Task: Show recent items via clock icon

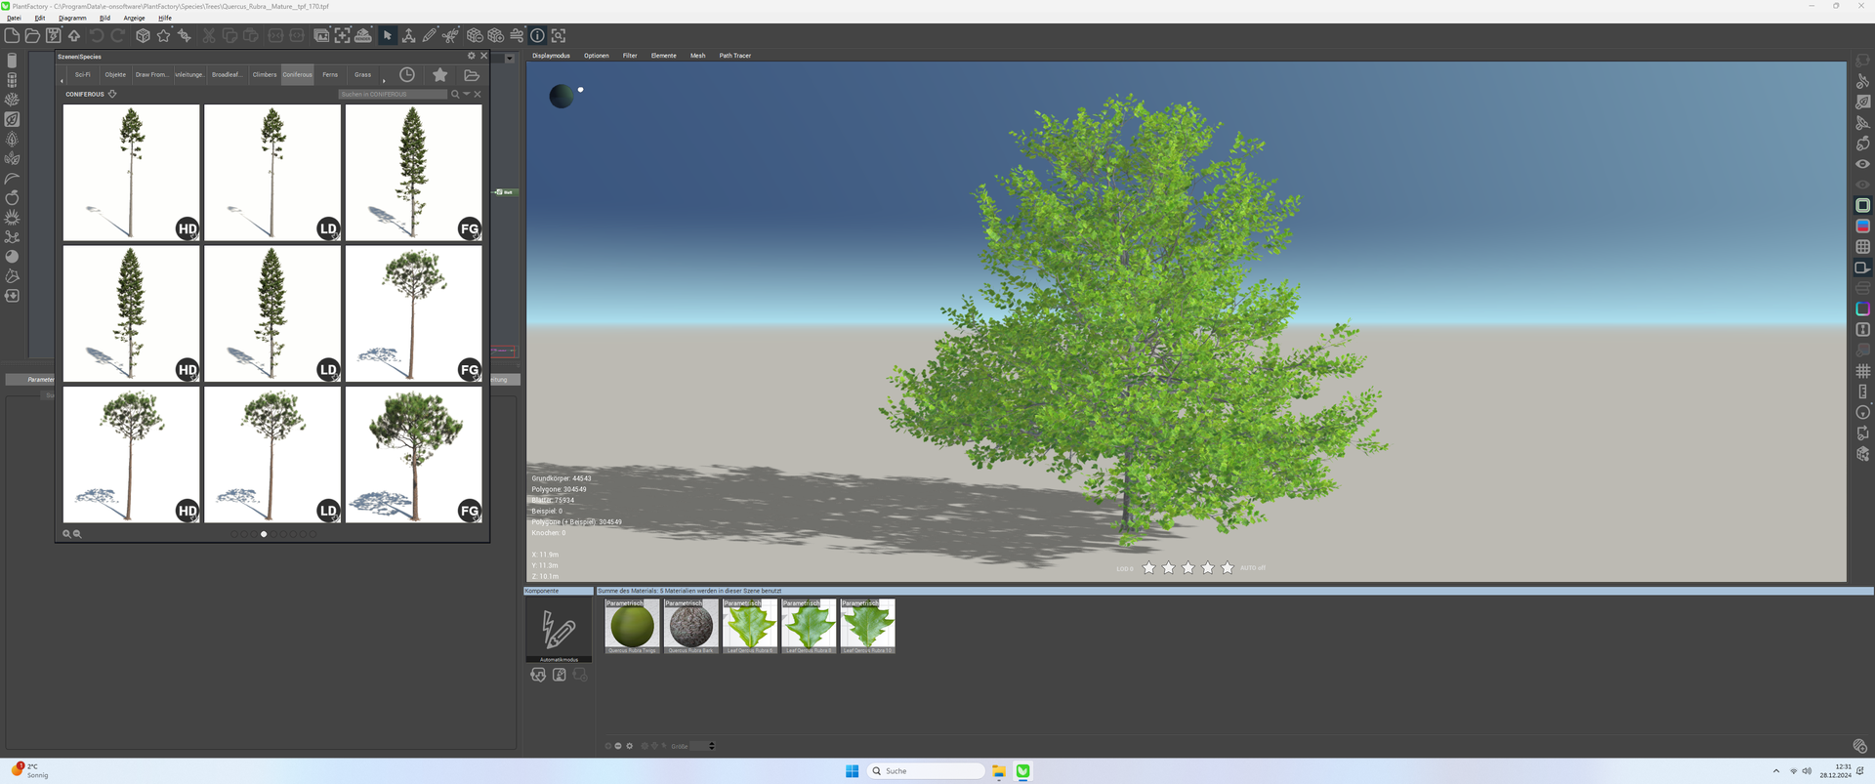Action: [407, 74]
